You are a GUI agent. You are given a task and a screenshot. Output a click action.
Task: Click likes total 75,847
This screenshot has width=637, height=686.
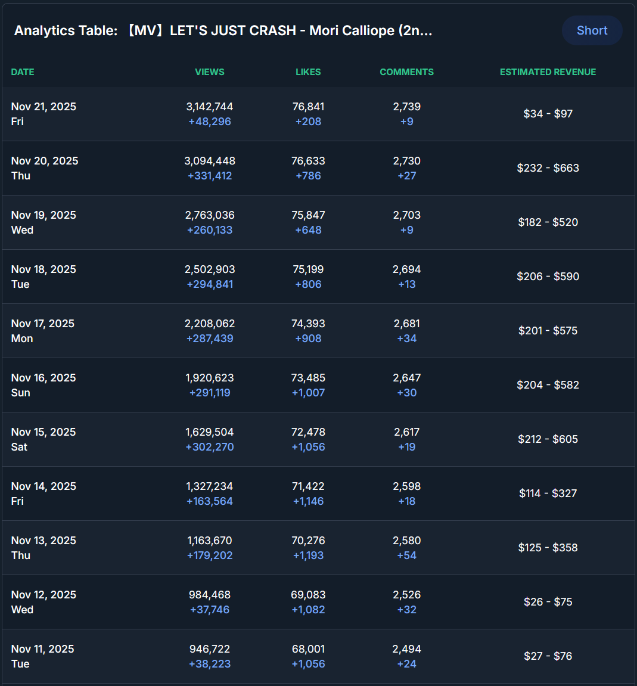pyautogui.click(x=308, y=215)
